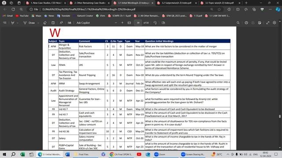Viewport: 282px width, 158px height.
Task: Click the Fit to width icon
Action: pyautogui.click(x=129, y=23)
